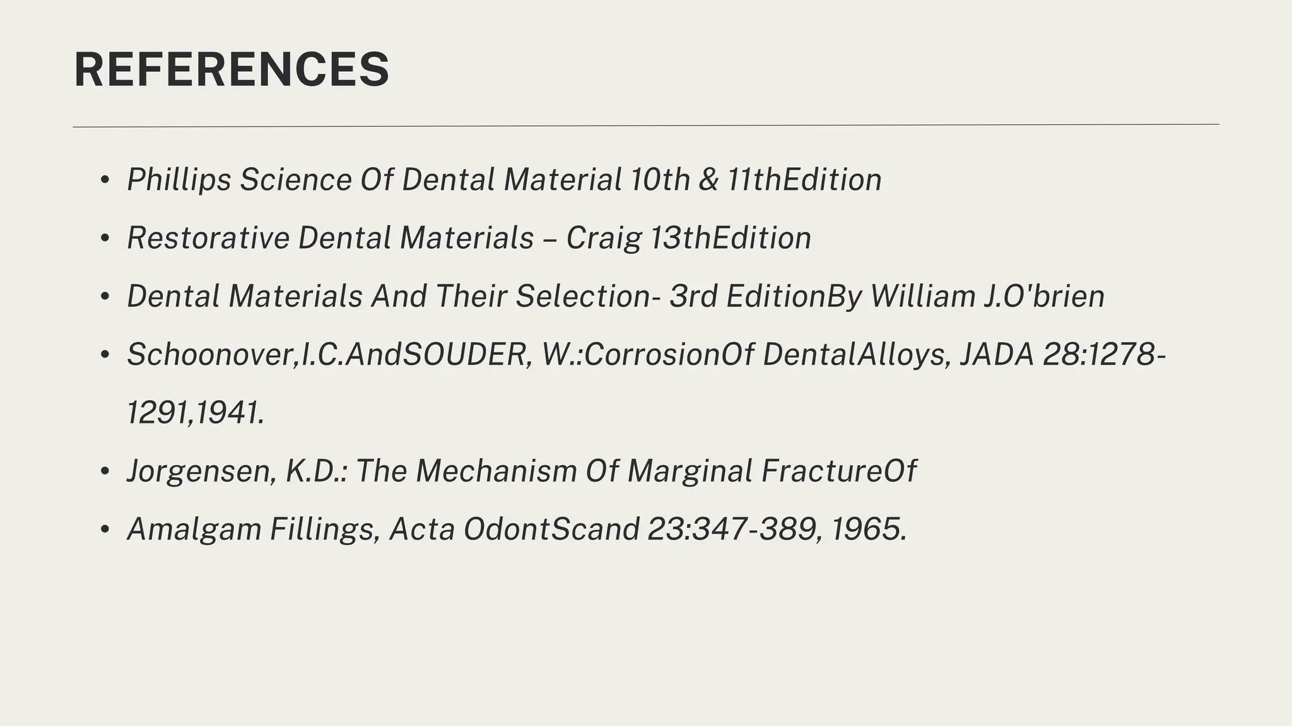1292x726 pixels.
Task: Click the bullet point before Amalgam Fillings
Action: coord(105,529)
